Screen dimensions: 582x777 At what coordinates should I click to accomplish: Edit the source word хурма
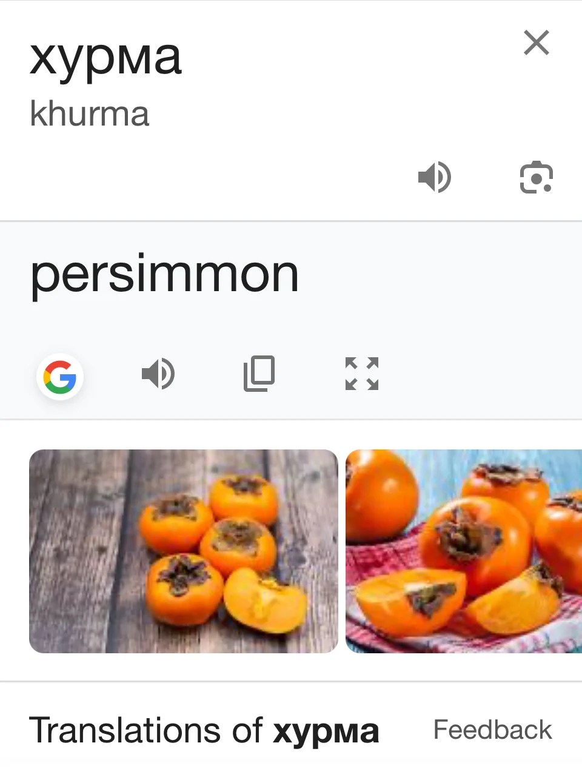pyautogui.click(x=105, y=58)
